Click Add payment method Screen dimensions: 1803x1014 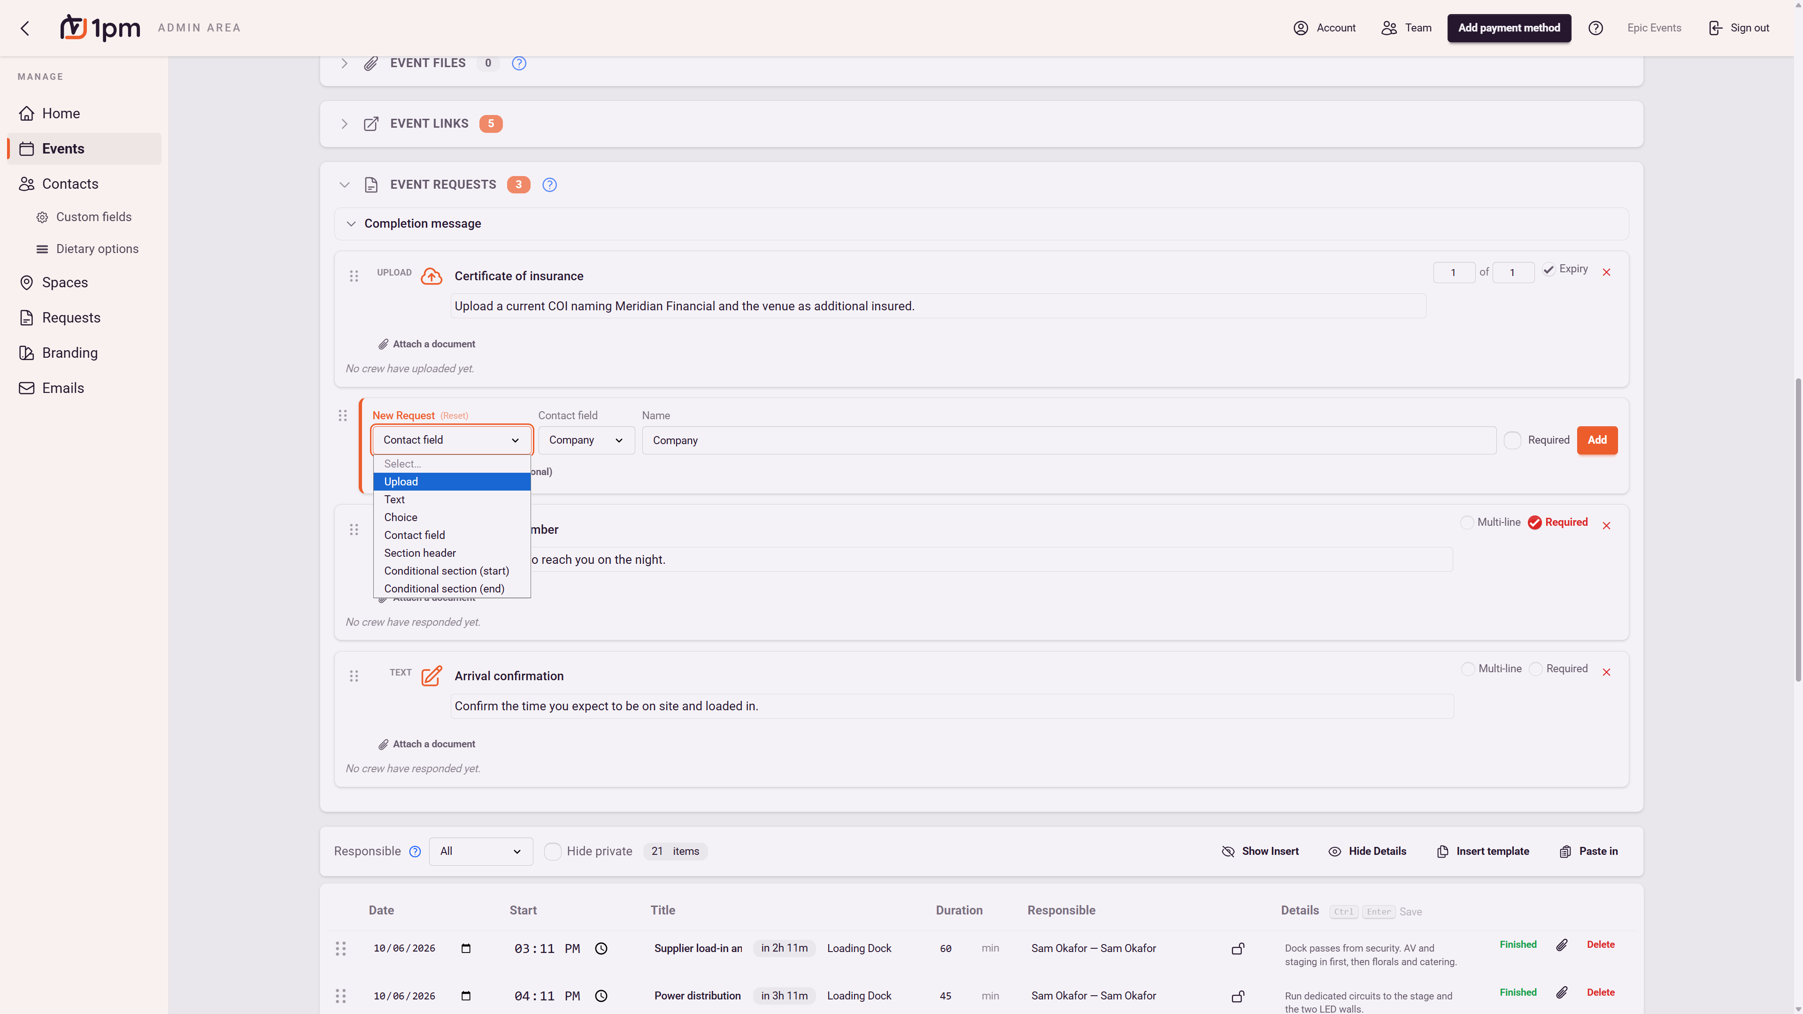(x=1509, y=28)
